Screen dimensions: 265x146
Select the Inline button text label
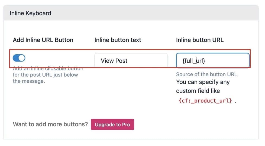[x=118, y=40]
